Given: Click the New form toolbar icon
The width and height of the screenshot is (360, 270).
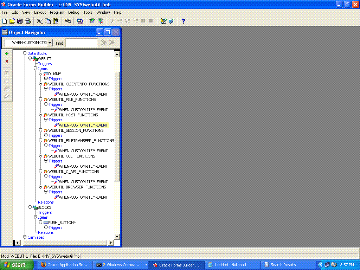Looking at the screenshot, I should (5, 21).
